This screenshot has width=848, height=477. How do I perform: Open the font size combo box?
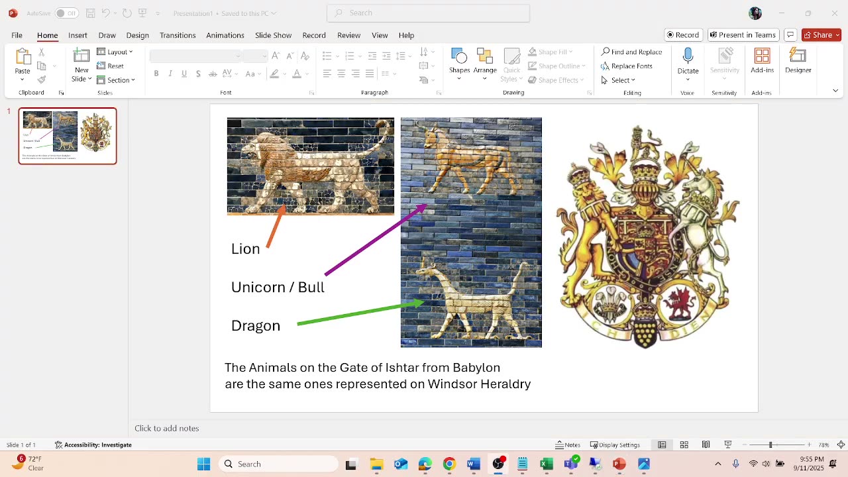coord(255,56)
